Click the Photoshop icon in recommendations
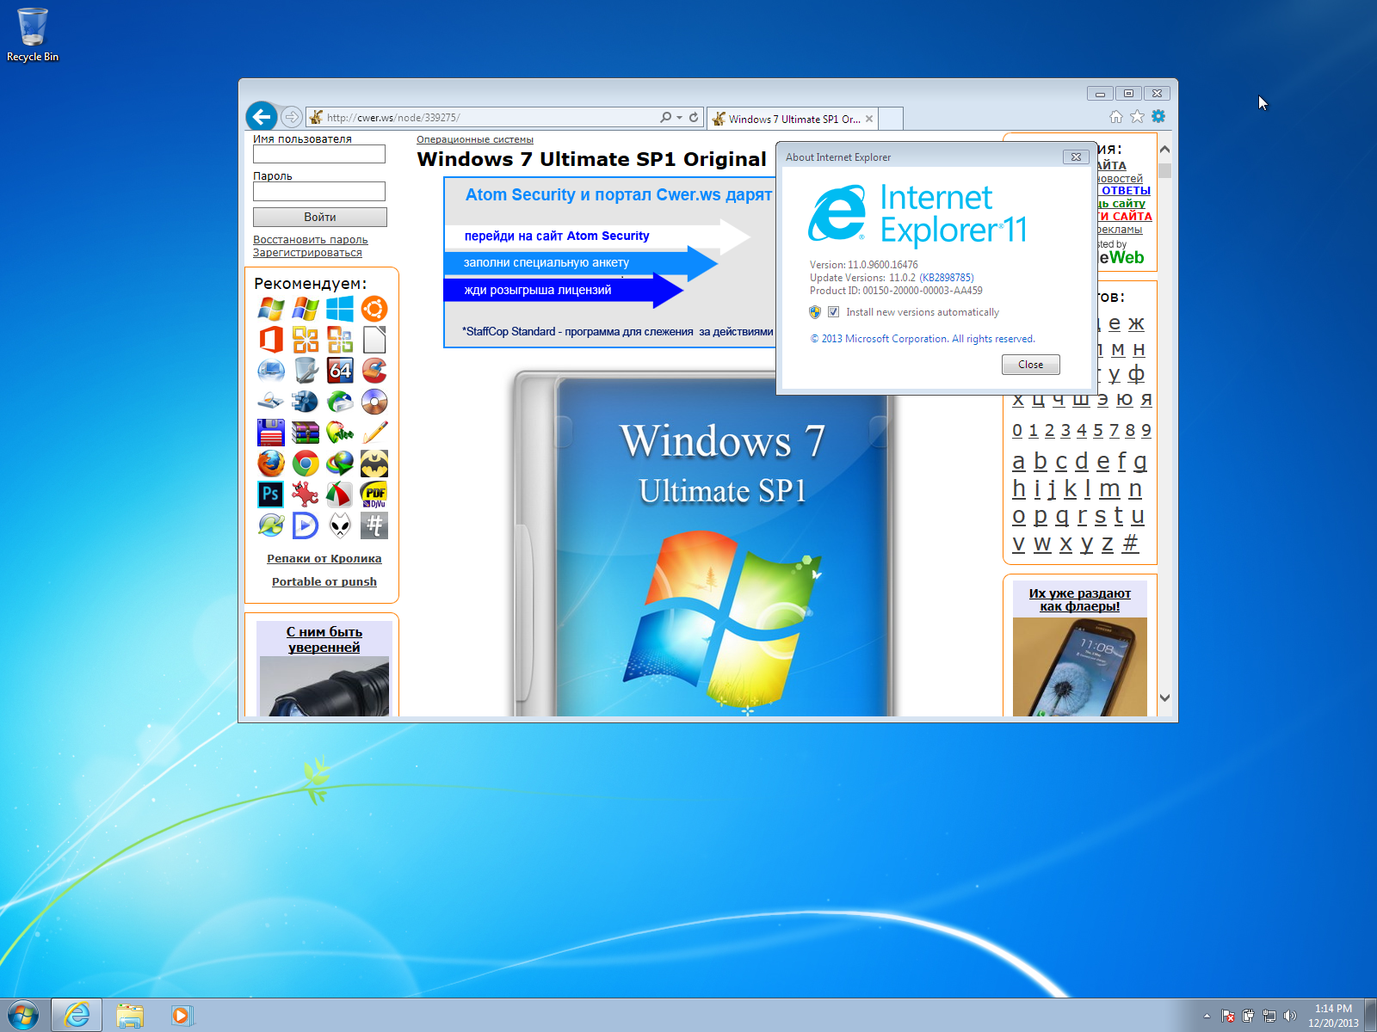Viewport: 1377px width, 1032px height. point(271,494)
